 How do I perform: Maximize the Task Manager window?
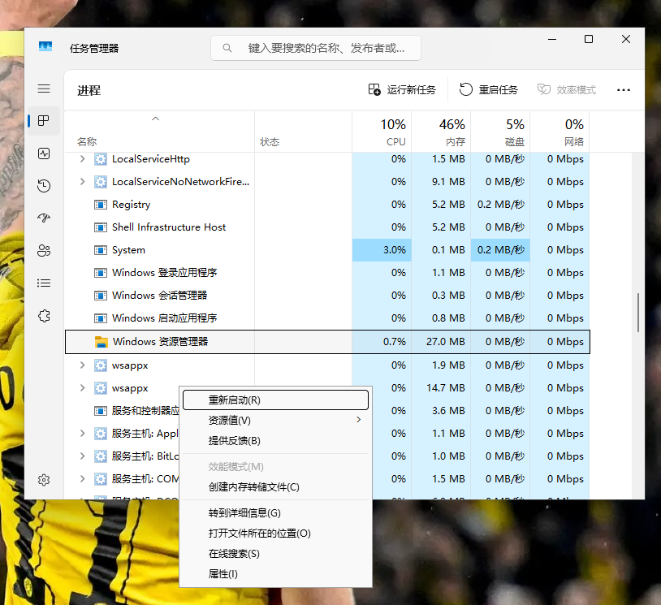(x=589, y=39)
